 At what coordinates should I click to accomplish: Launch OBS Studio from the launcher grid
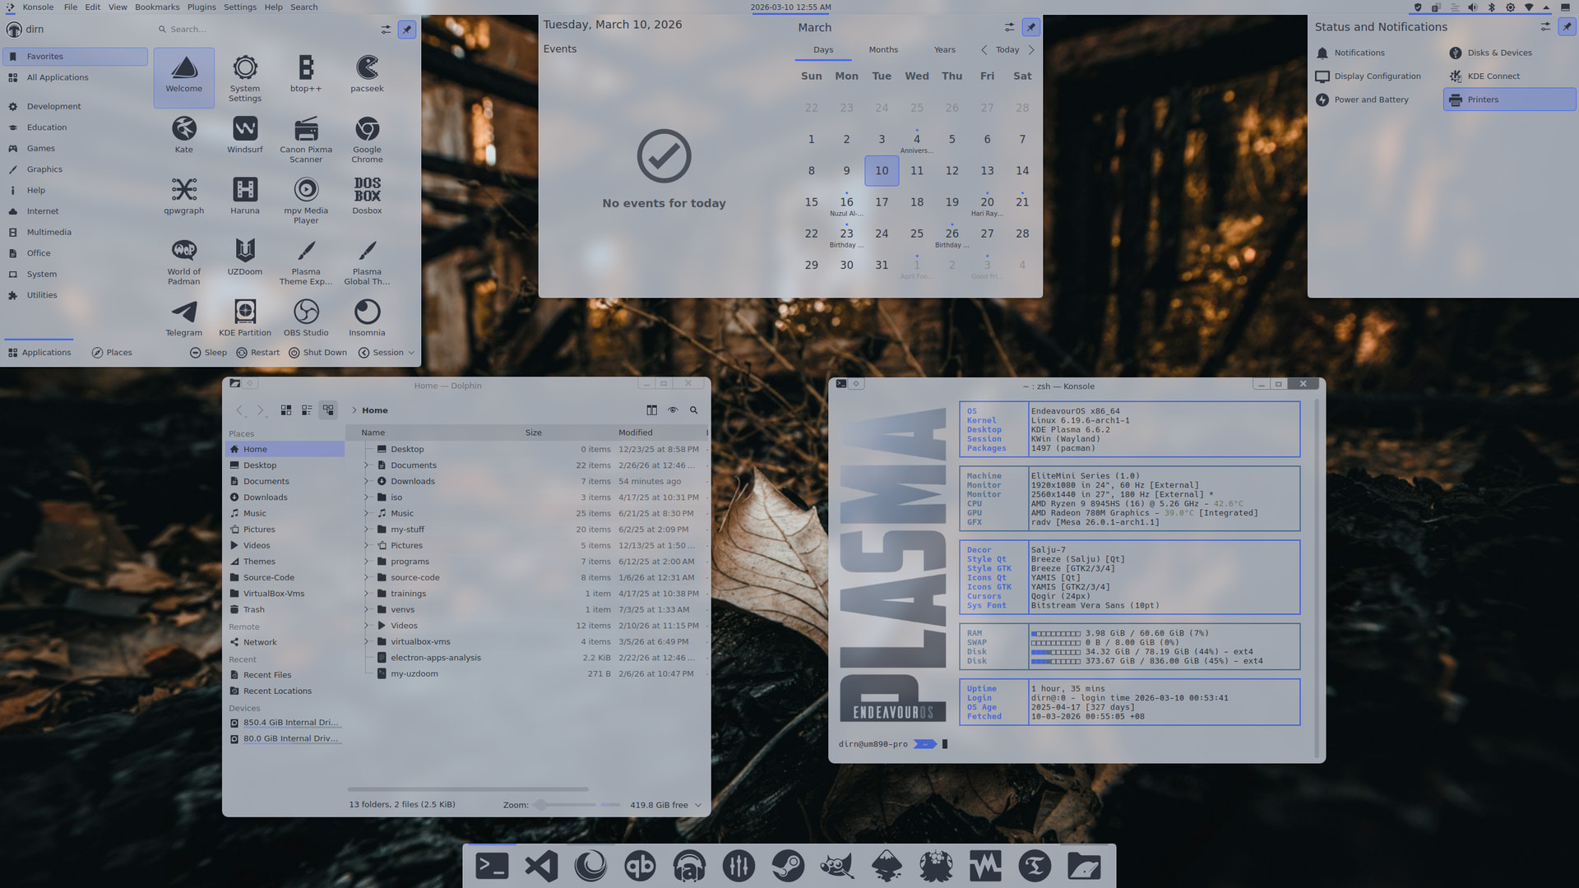305,317
